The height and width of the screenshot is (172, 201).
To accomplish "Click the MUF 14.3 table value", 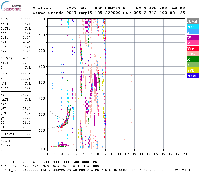I will [85, 166].
